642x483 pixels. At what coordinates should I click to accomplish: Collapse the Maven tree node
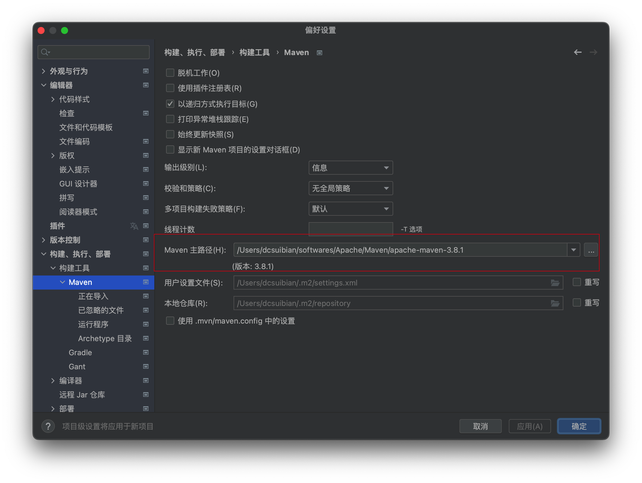click(x=62, y=282)
